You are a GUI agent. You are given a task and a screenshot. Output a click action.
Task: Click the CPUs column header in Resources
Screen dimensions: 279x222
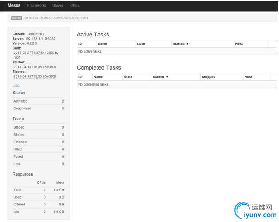41,182
